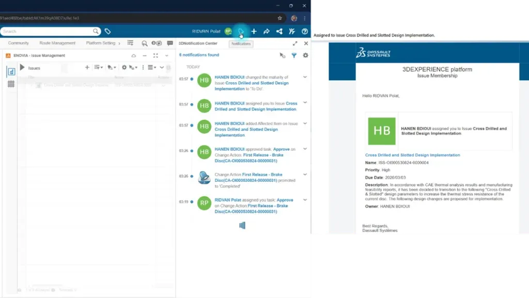This screenshot has width=529, height=298.
Task: Open the three-dot more options in Issues toolbar
Action: [x=143, y=68]
